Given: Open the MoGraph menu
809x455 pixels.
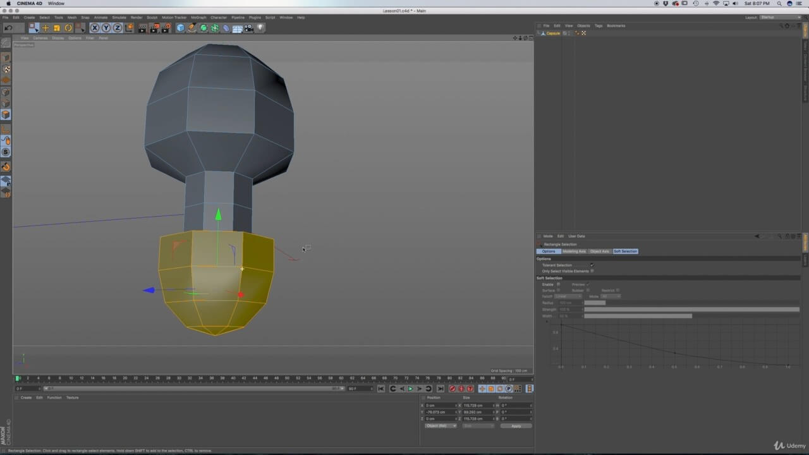Looking at the screenshot, I should (x=198, y=17).
